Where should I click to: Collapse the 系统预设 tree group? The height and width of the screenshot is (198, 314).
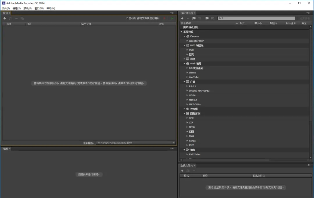pyautogui.click(x=181, y=32)
